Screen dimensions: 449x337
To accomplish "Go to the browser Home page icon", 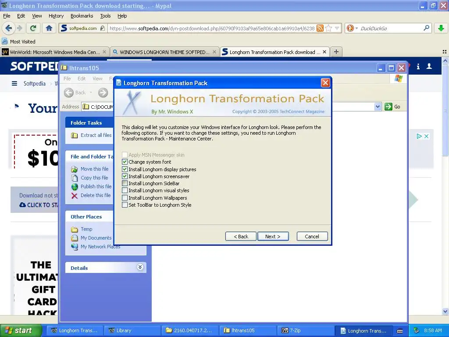I will pos(49,28).
